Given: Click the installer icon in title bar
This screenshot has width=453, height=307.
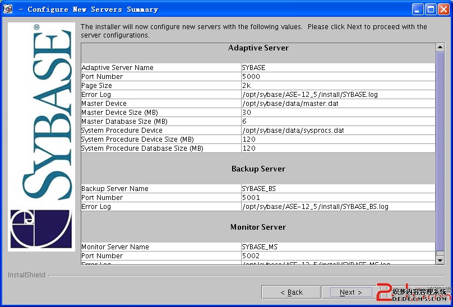Looking at the screenshot, I should click(x=8, y=9).
